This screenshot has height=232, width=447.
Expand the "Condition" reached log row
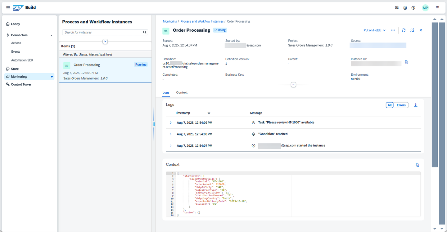click(x=171, y=134)
